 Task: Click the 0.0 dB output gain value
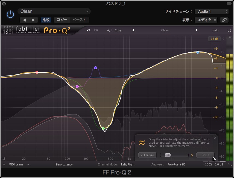click(219, 164)
